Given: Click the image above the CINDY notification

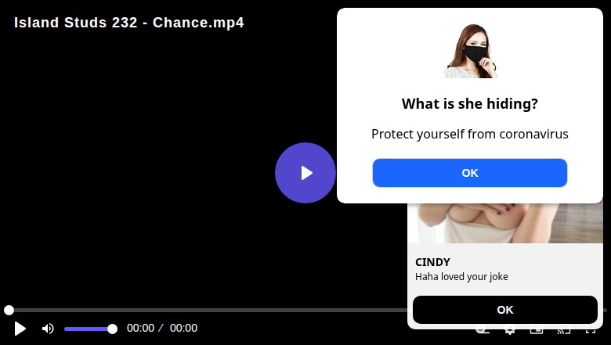Looking at the screenshot, I should (505, 223).
